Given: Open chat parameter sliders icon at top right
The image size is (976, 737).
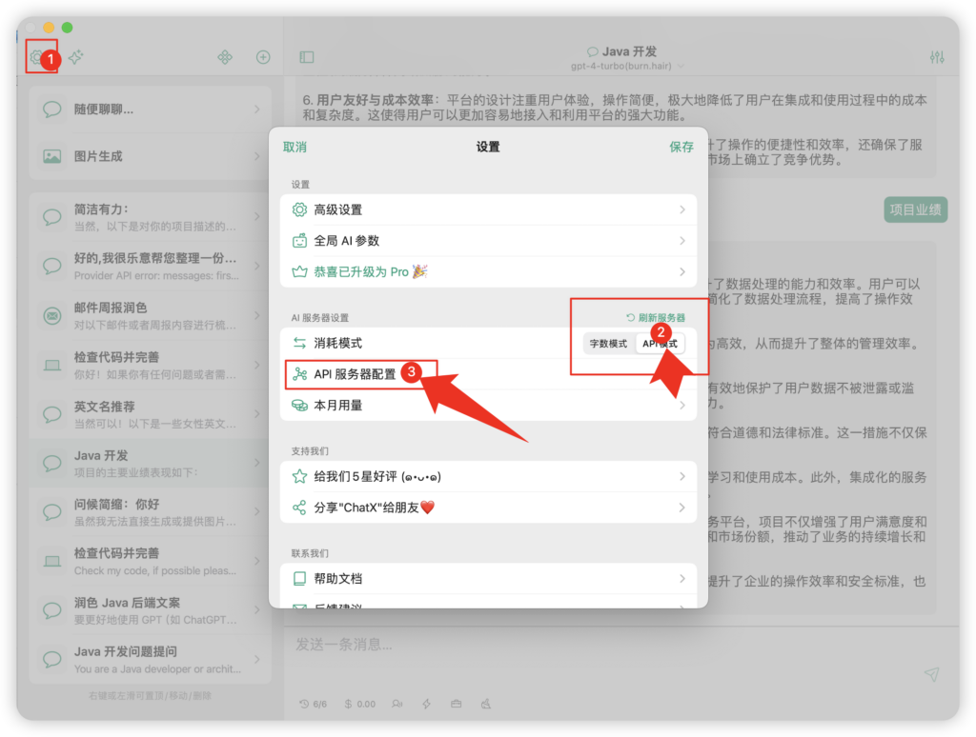Looking at the screenshot, I should click(937, 57).
